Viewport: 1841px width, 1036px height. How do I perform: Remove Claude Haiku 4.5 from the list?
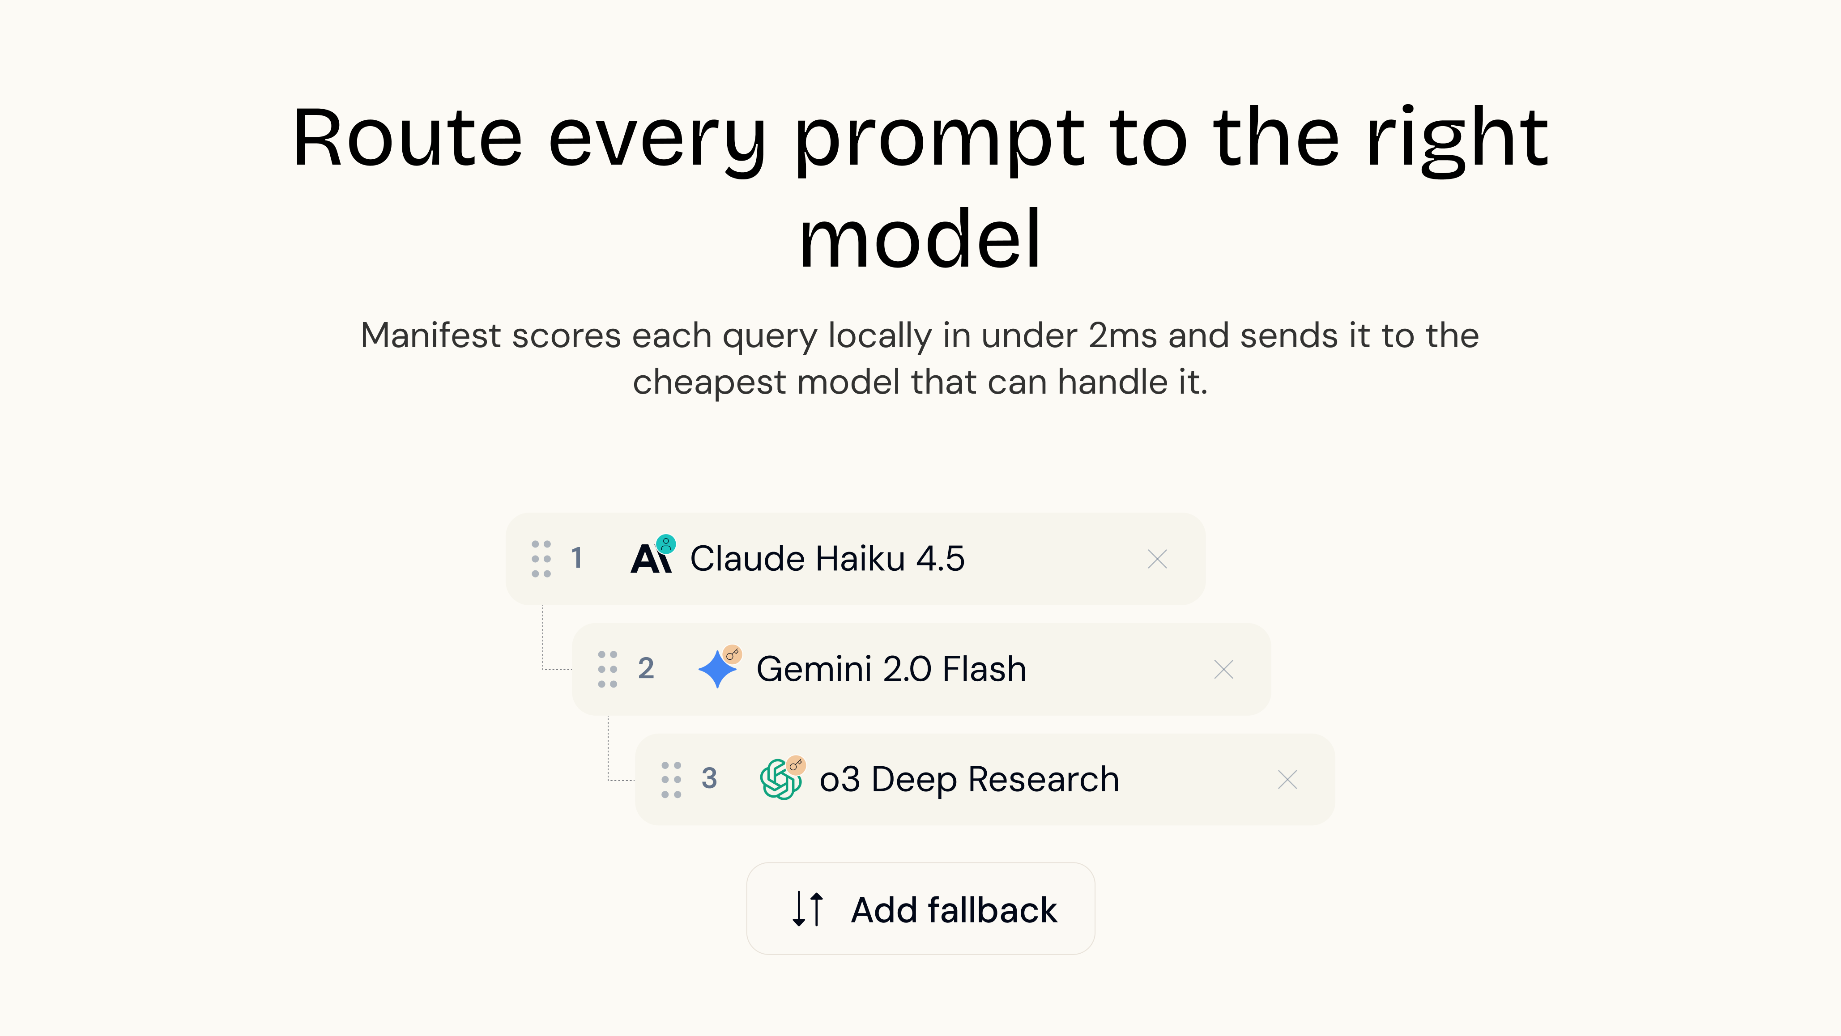point(1157,559)
